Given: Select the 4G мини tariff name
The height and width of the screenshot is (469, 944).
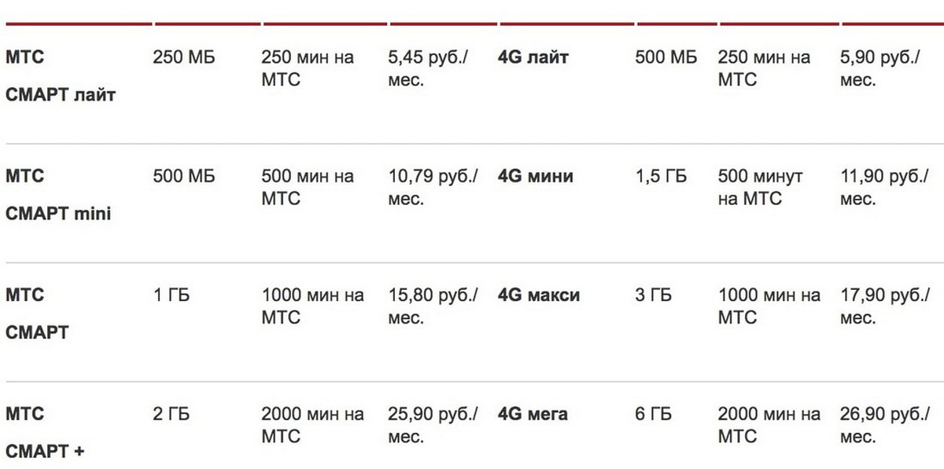Looking at the screenshot, I should 536,176.
